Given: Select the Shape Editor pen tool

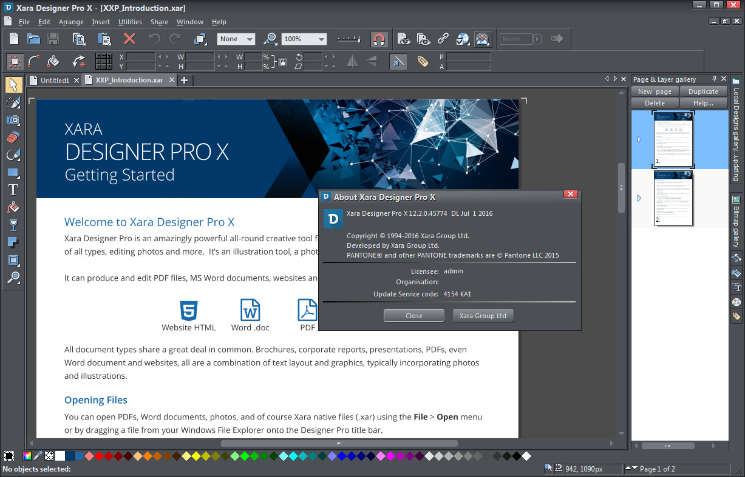Looking at the screenshot, I should pos(13,155).
